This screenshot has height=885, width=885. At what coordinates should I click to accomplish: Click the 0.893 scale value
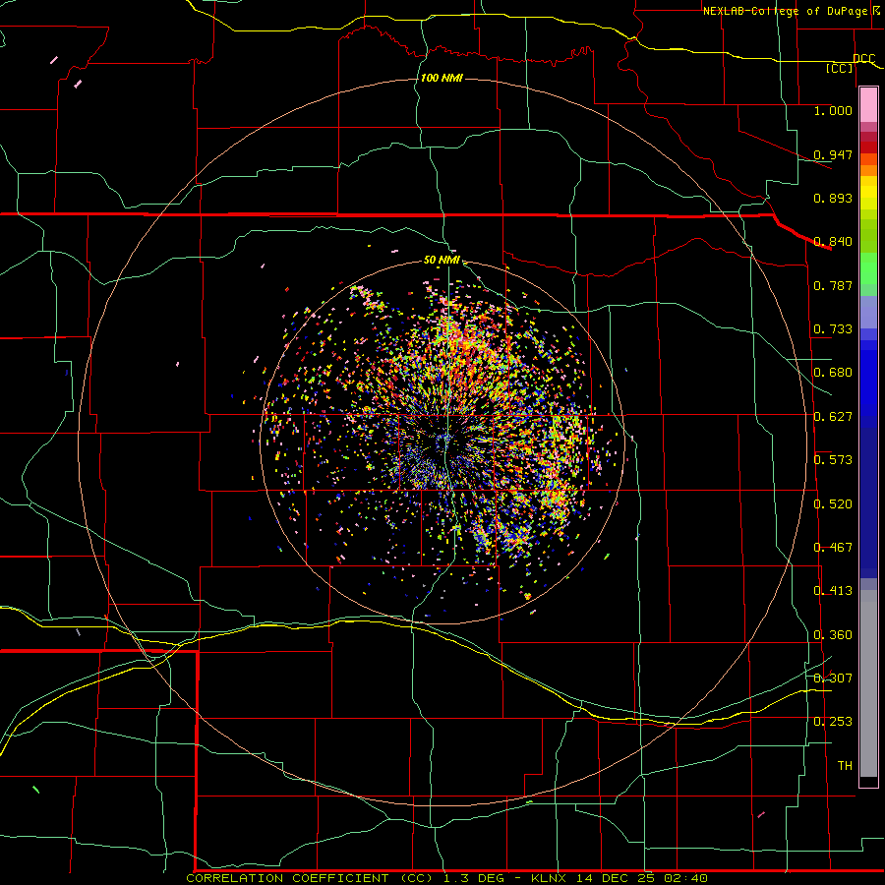tap(833, 198)
